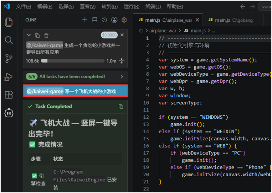
Task: Click the CLINE panel title
Action: pyautogui.click(x=31, y=20)
